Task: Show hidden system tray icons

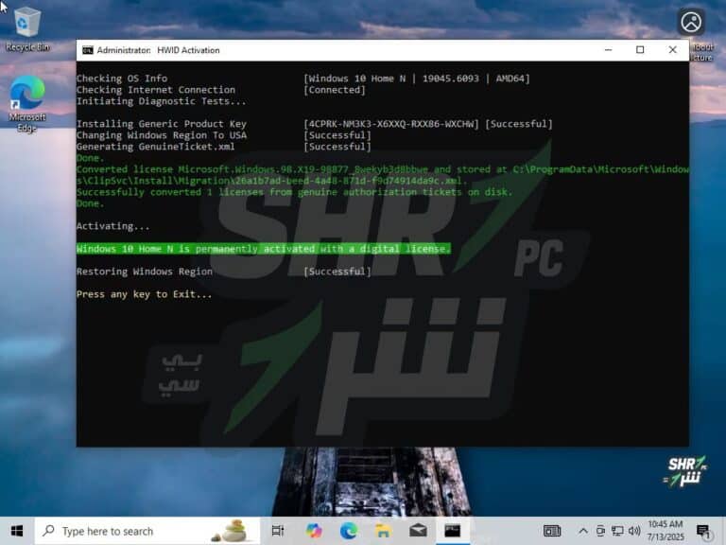Action: 583,531
